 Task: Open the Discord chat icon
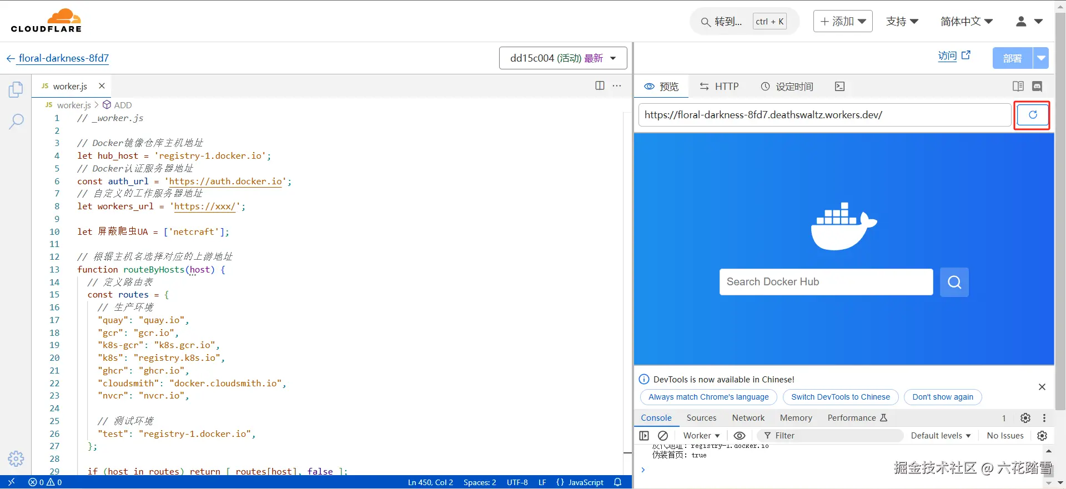point(1037,86)
